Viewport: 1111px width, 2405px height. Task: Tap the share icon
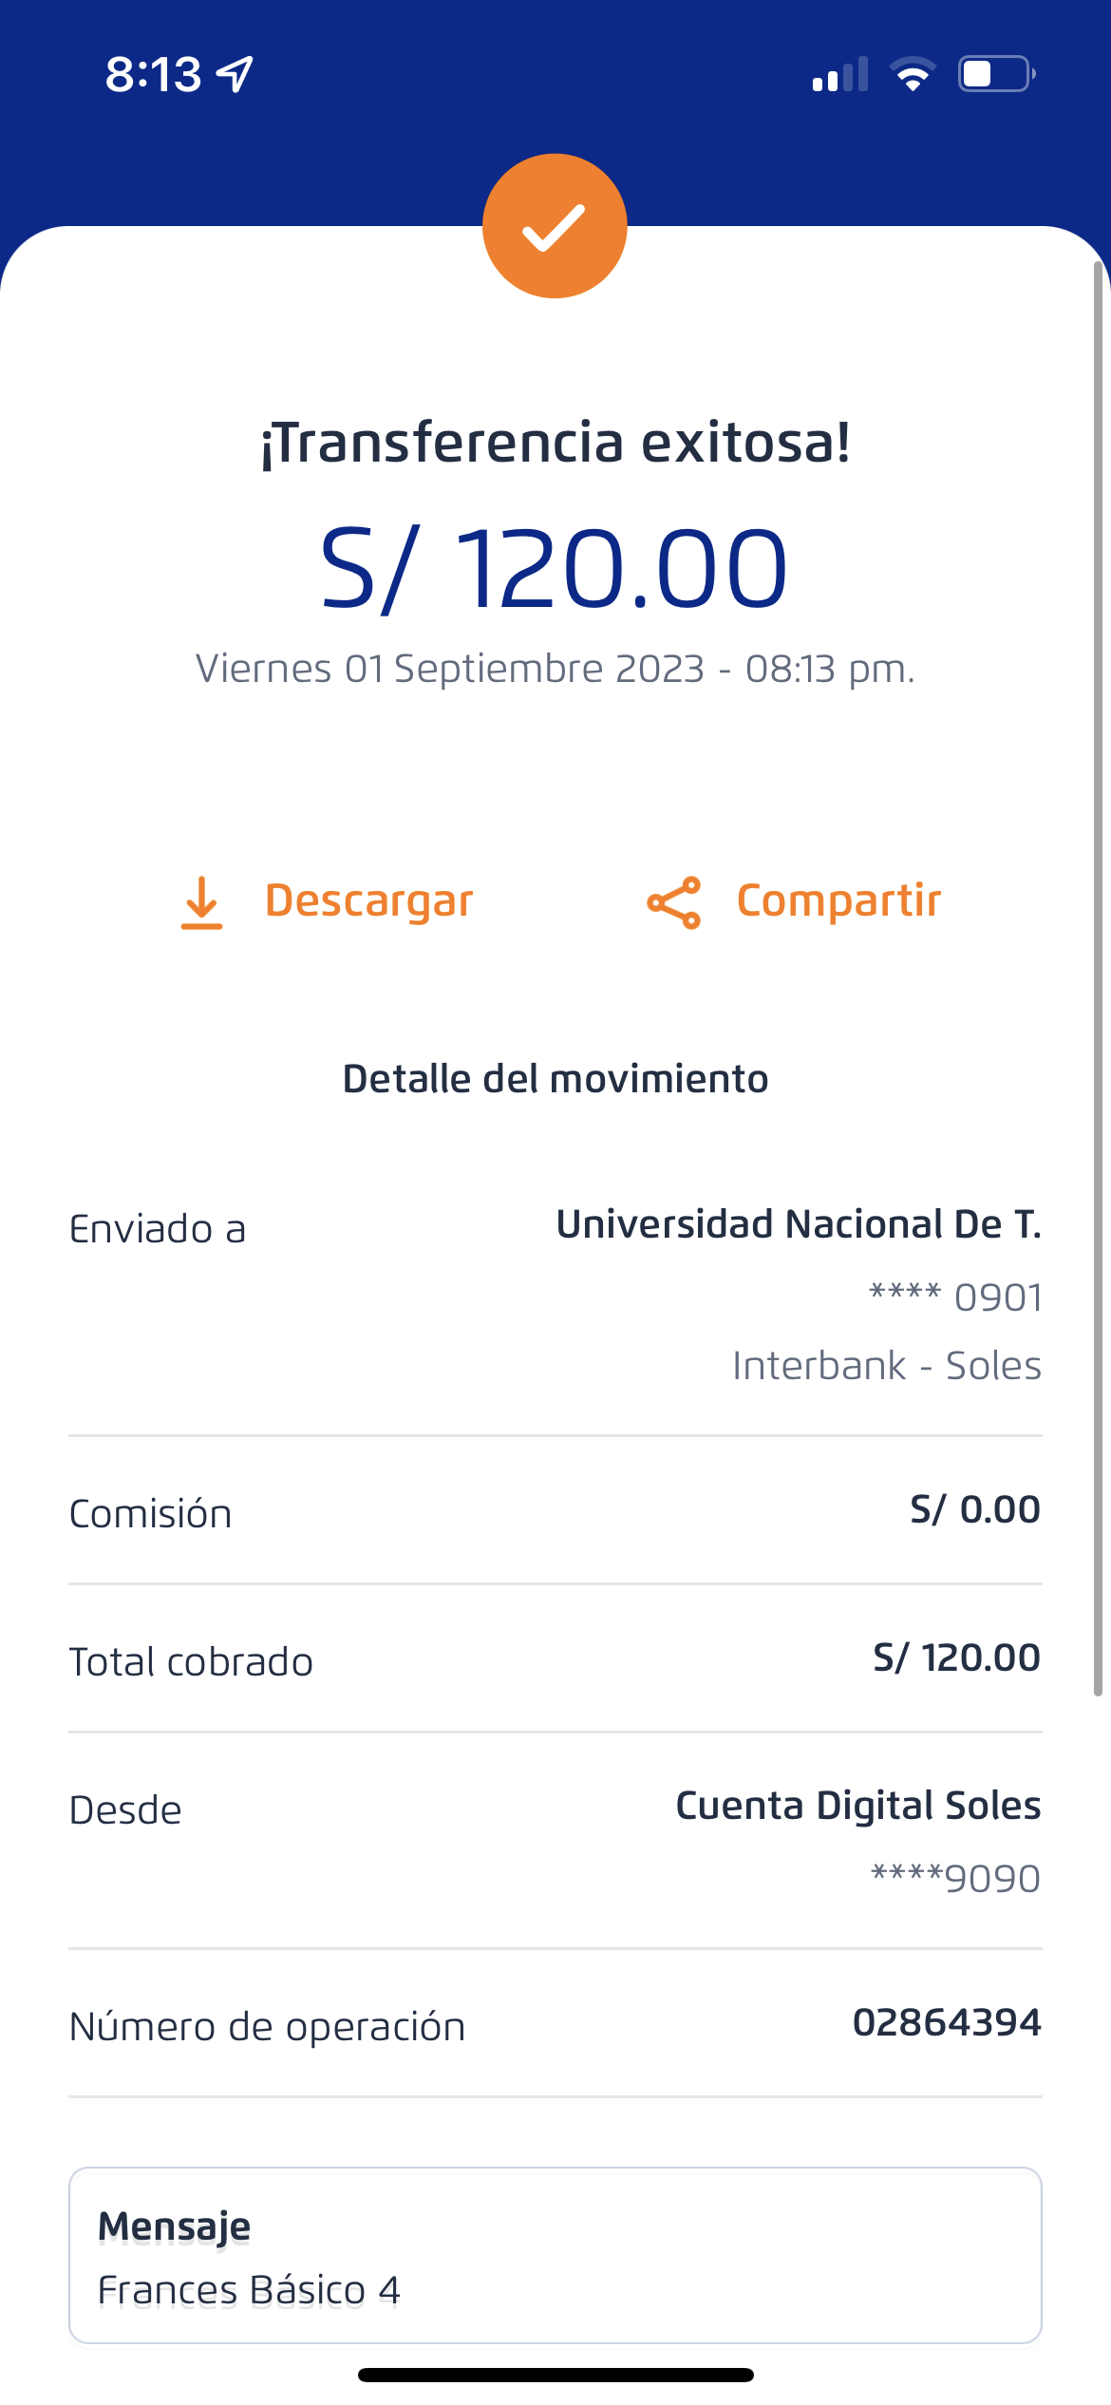[674, 902]
